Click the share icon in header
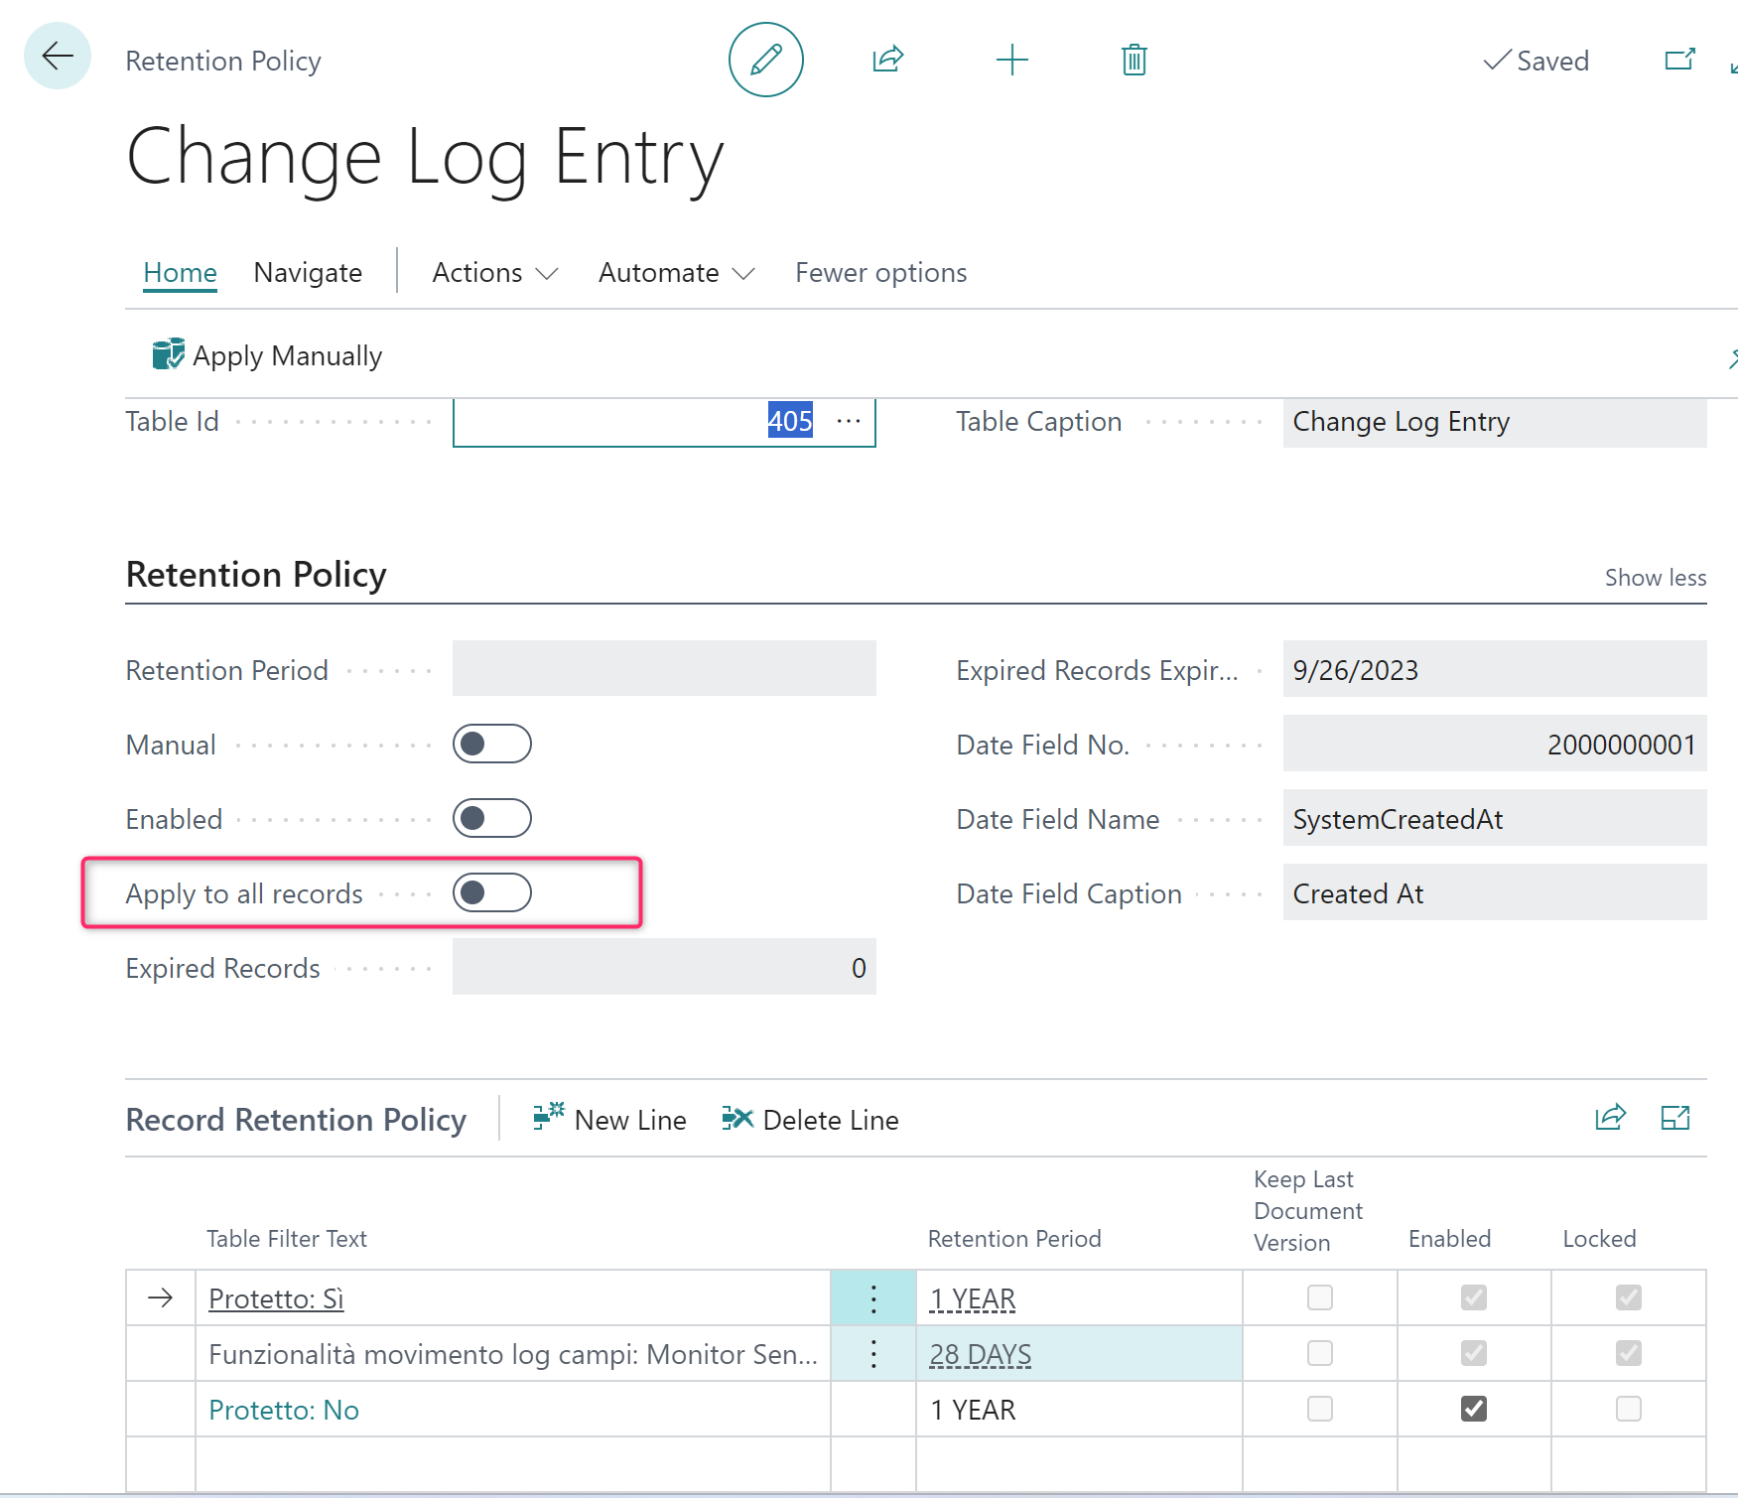The height and width of the screenshot is (1498, 1738). coord(887,60)
